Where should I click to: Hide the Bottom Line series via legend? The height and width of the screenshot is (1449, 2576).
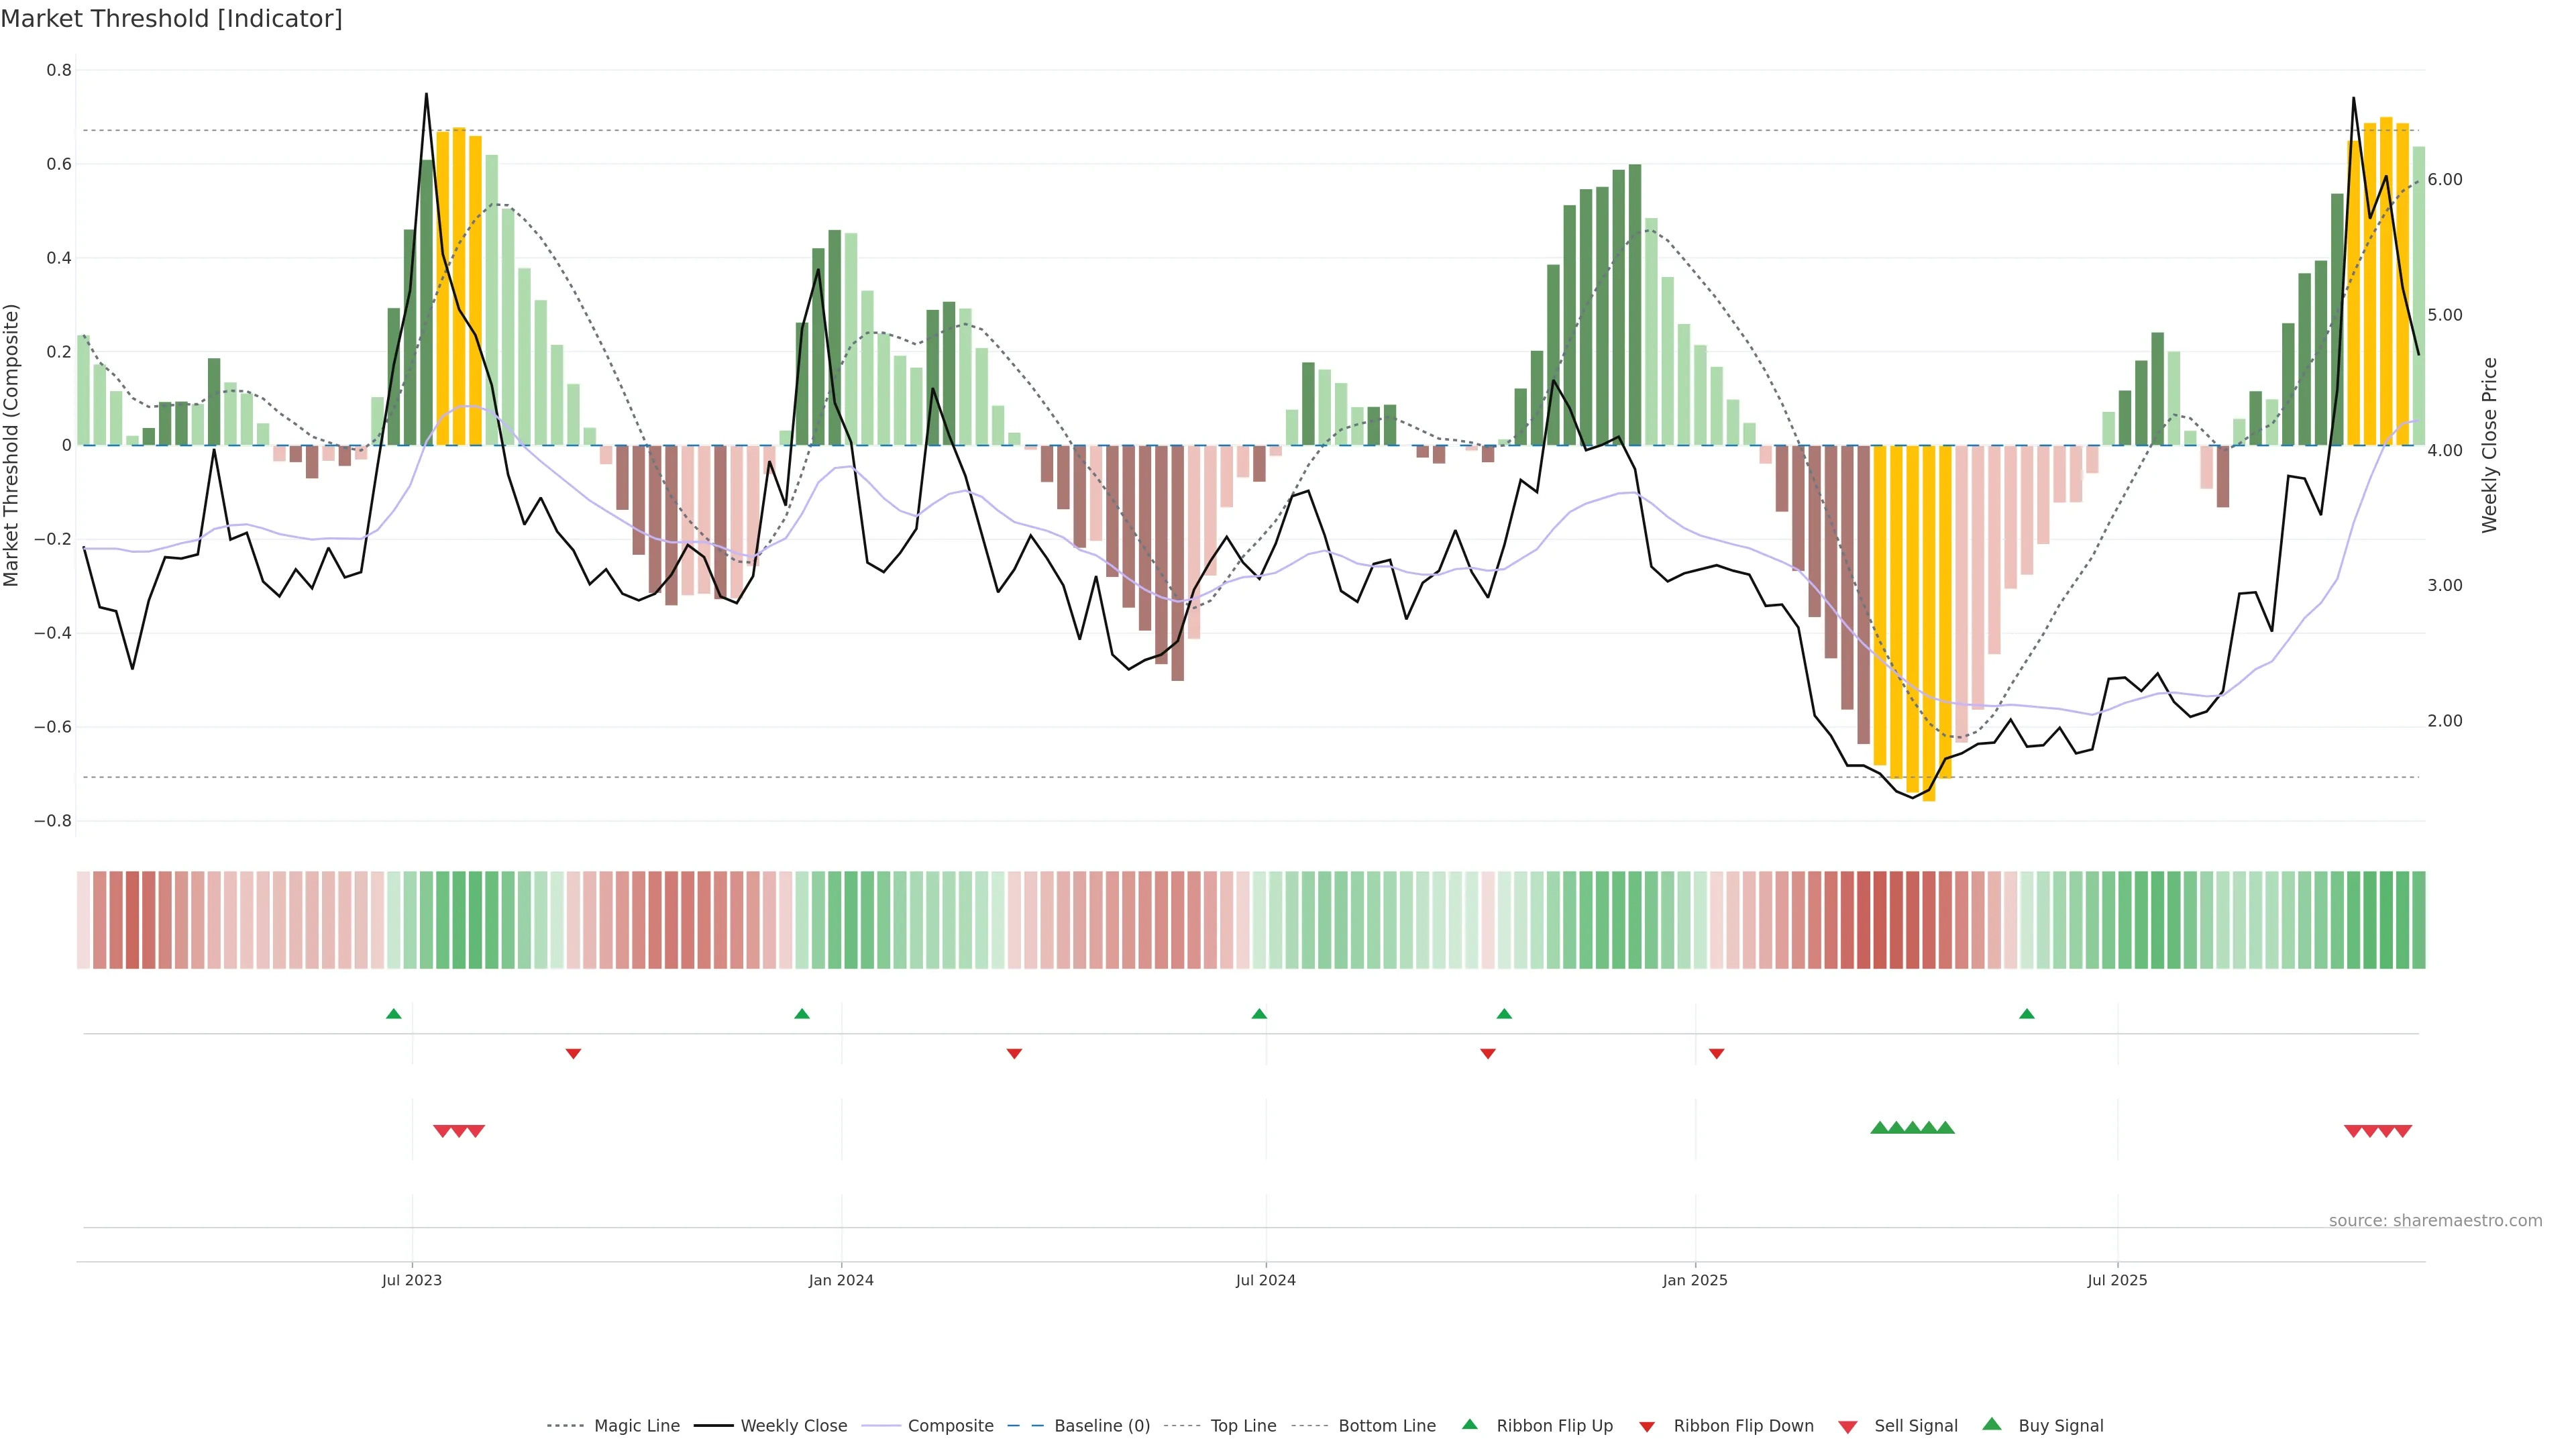[x=1386, y=1426]
